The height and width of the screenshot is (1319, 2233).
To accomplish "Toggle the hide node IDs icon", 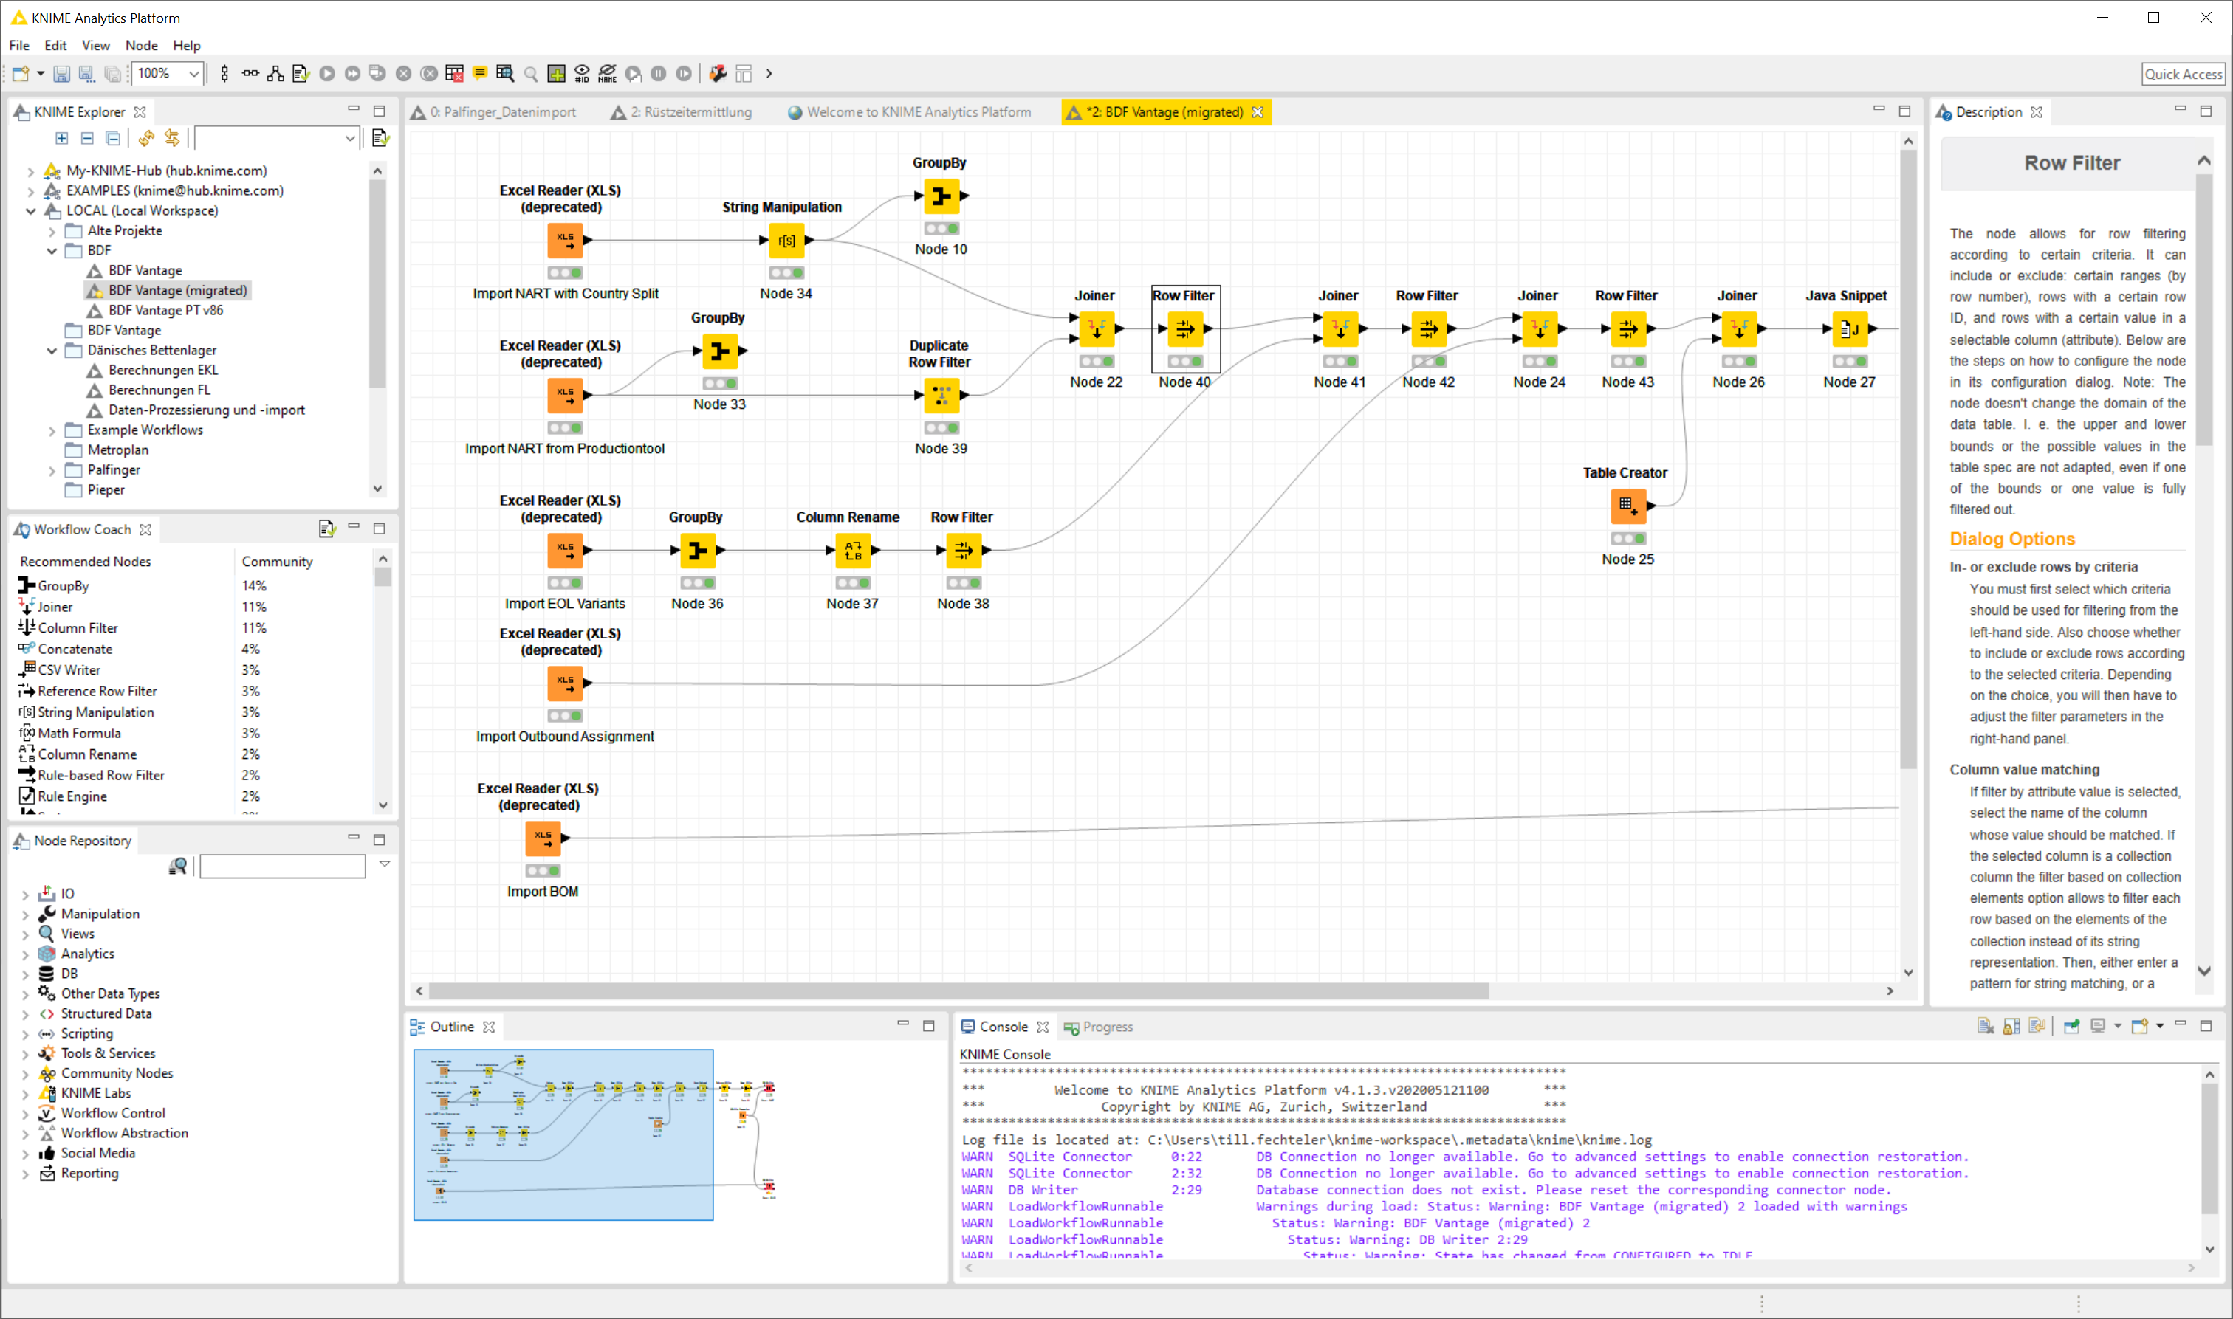I will [x=583, y=74].
